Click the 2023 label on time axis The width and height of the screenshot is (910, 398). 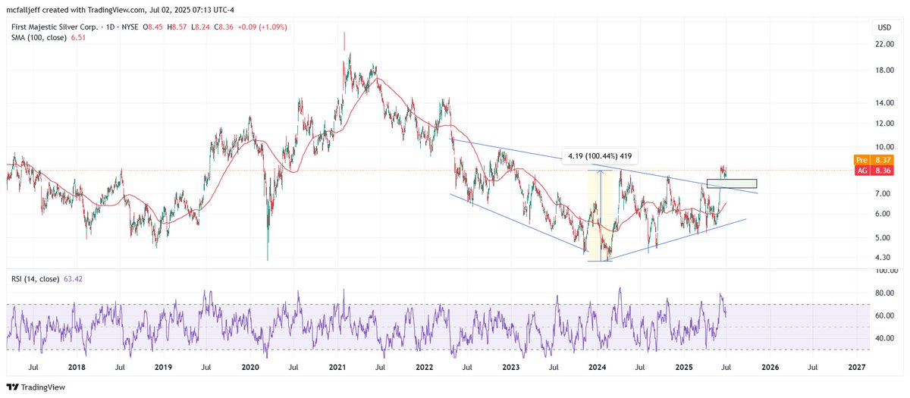coord(510,366)
